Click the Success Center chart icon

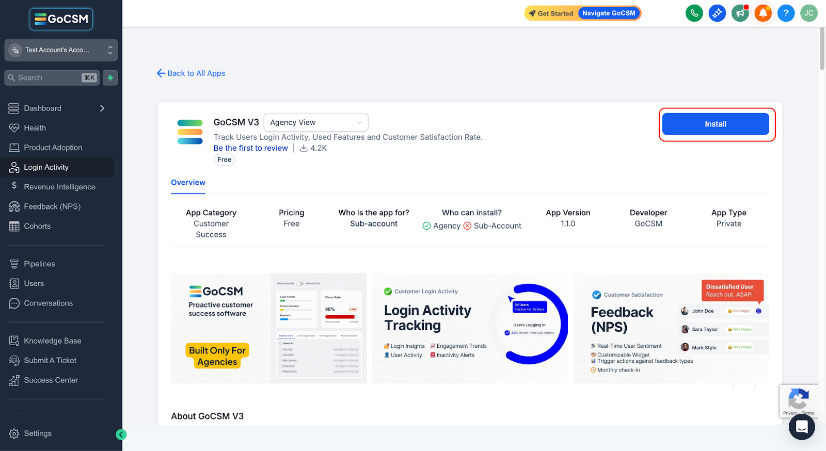tap(14, 380)
